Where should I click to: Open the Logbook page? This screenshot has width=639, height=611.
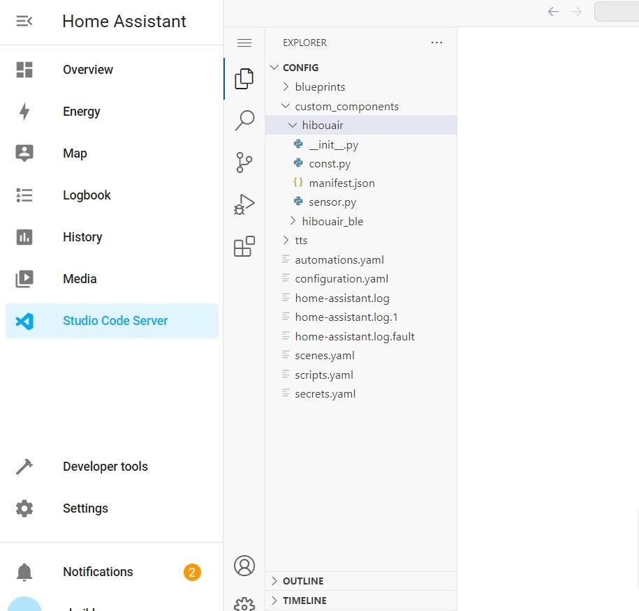tap(112, 195)
